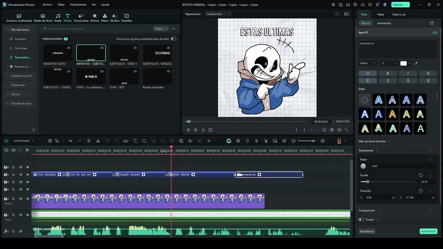The image size is (443, 249).
Task: Open the Ayuda menu
Action: tap(105, 5)
